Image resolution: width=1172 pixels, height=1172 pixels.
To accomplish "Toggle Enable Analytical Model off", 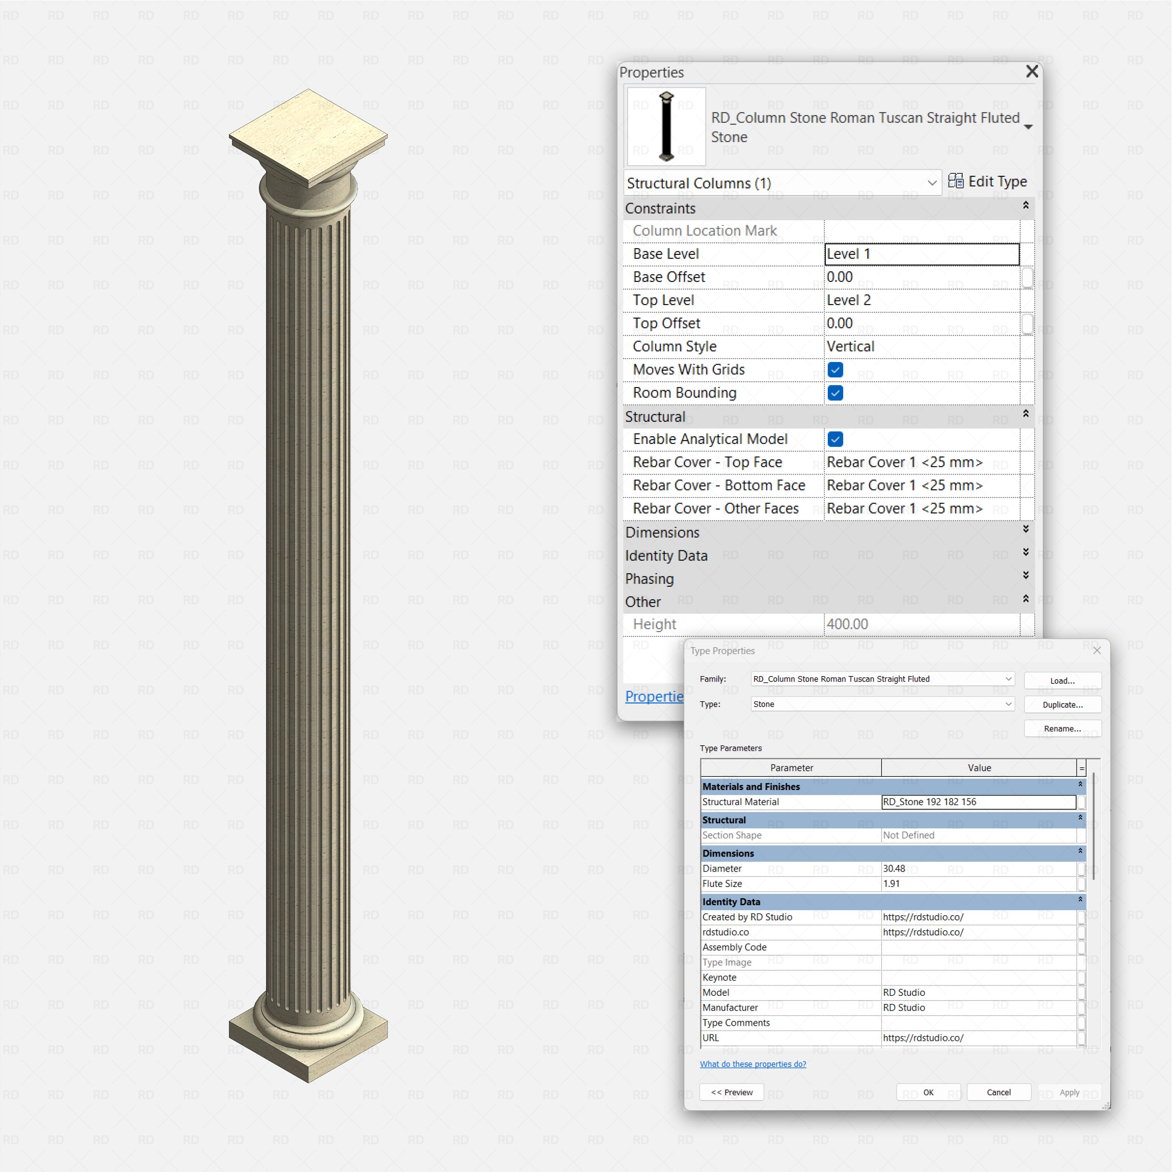I will tap(835, 439).
